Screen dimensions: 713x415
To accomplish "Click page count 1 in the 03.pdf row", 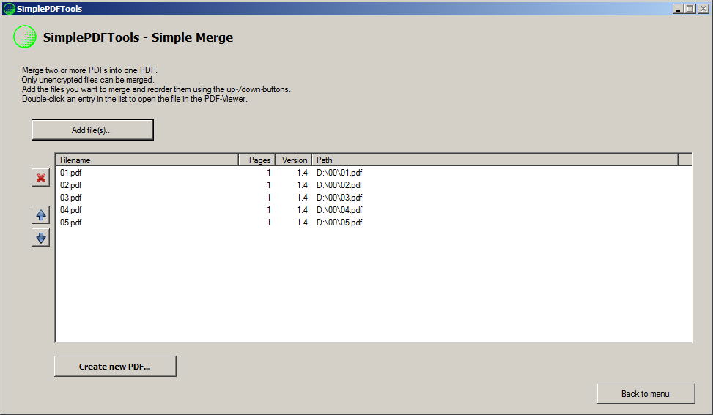I will [x=269, y=198].
